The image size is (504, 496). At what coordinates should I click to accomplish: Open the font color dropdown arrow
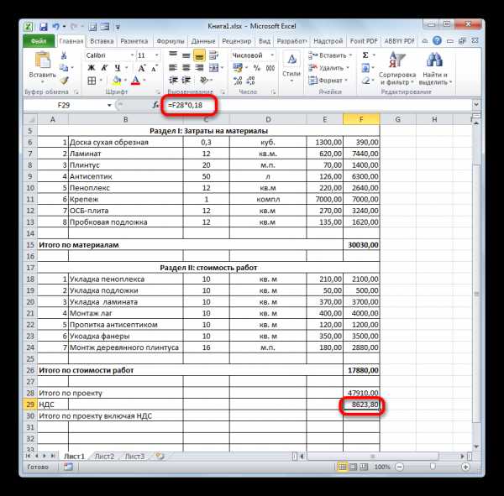coord(144,81)
